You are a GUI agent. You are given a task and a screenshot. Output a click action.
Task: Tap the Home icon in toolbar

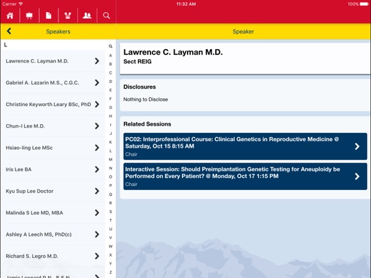(10, 15)
